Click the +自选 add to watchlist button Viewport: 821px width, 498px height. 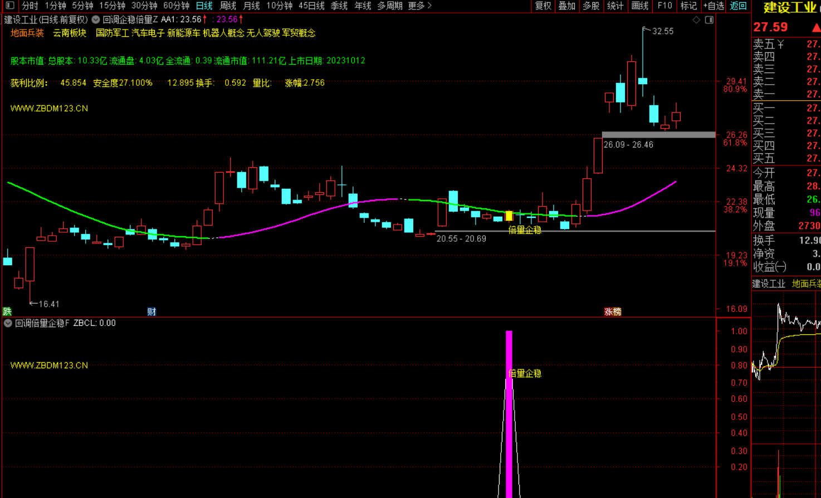point(714,6)
